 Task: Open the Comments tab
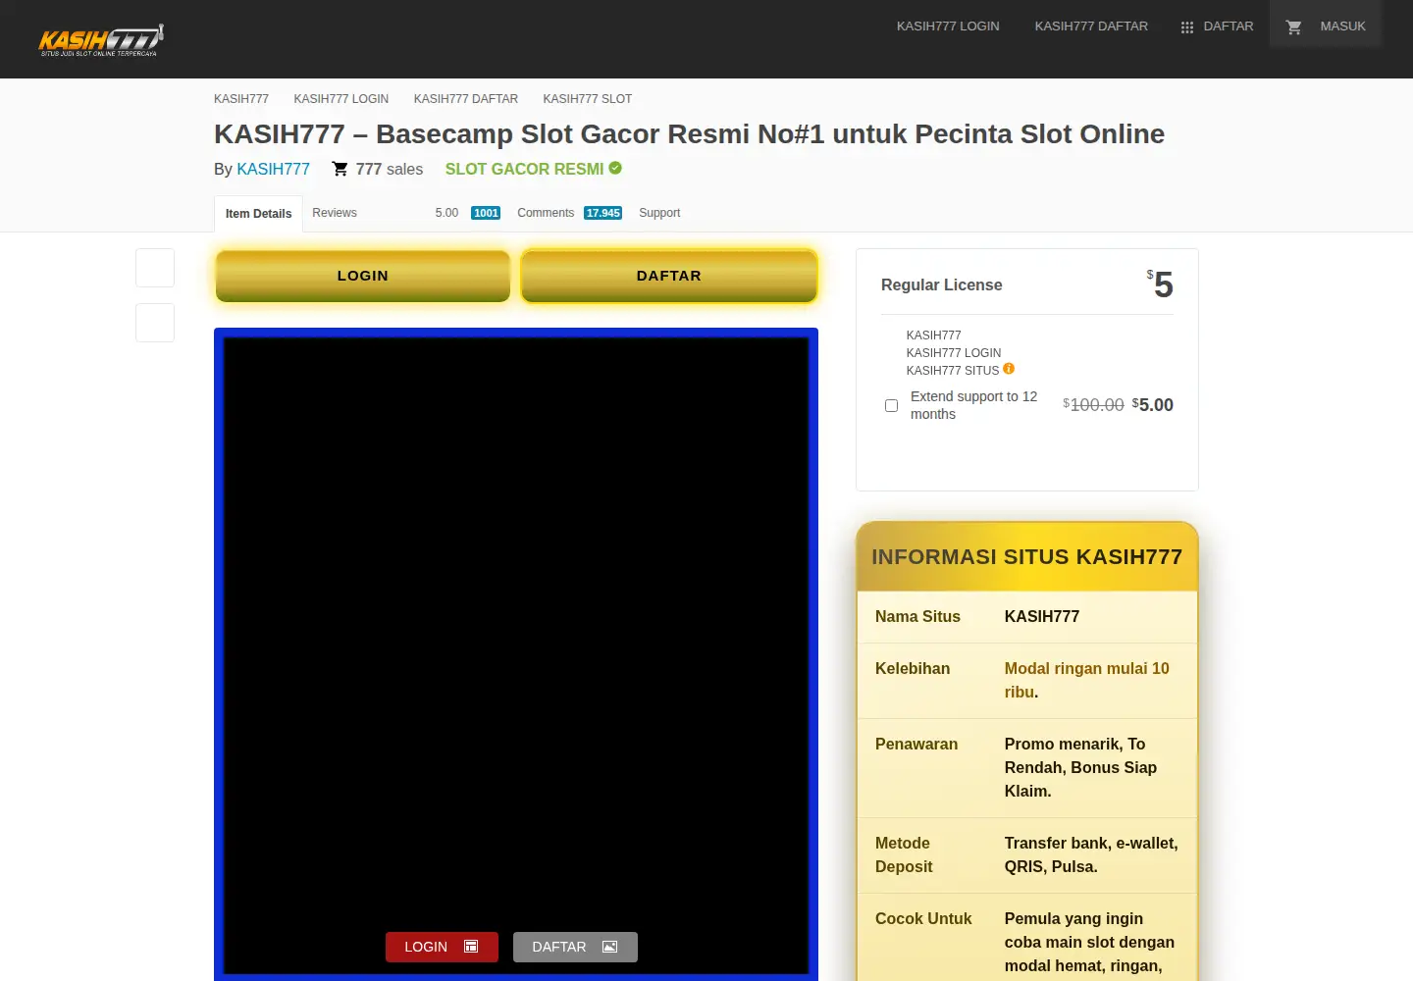546,213
